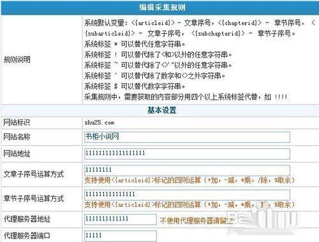This screenshot has width=319, height=242.
Task: Click the line 系统标签 $ 可以替代数字字符串
Action: click(x=135, y=86)
